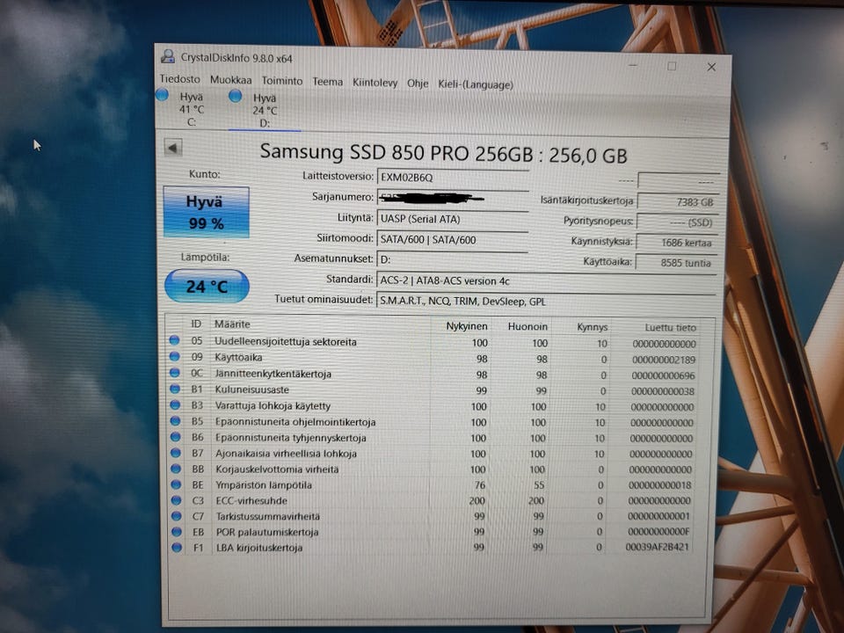This screenshot has width=844, height=633.
Task: Select the Varattuja lohkoja käytetty text
Action: tap(273, 405)
